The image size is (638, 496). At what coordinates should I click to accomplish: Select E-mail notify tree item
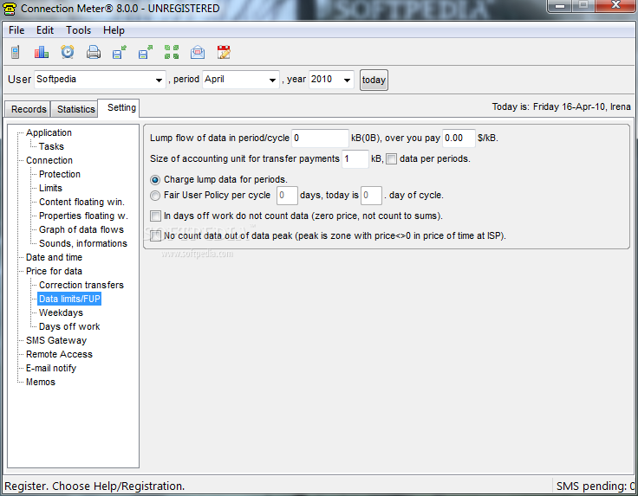pyautogui.click(x=51, y=368)
